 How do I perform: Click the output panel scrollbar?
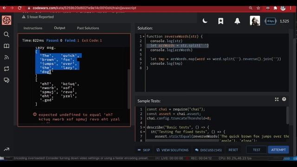pos(129,89)
